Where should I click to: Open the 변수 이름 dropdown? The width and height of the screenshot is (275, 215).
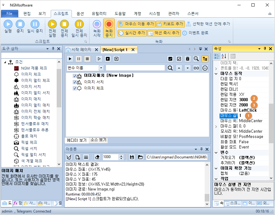(101, 68)
